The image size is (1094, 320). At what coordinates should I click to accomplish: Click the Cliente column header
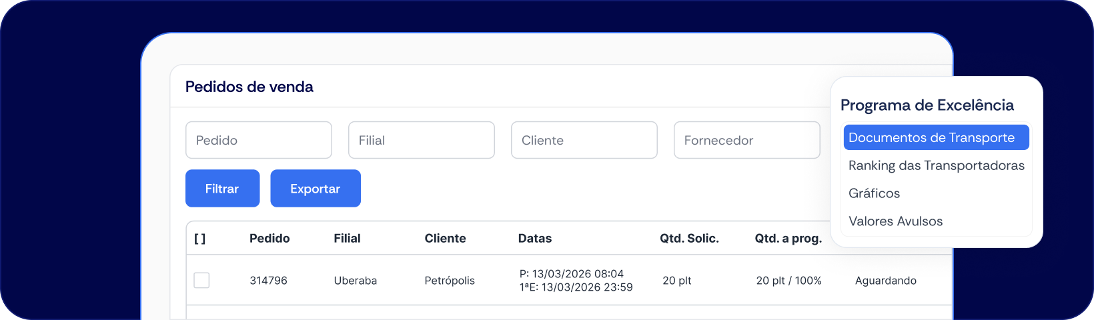click(445, 238)
